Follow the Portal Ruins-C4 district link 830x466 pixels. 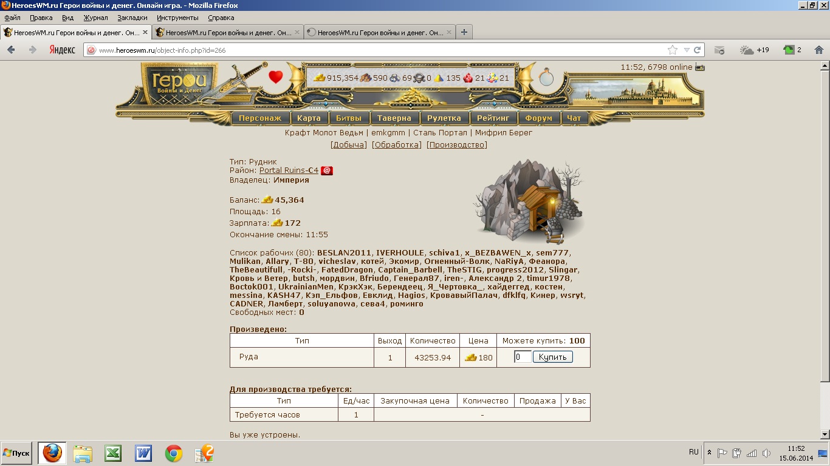point(289,171)
